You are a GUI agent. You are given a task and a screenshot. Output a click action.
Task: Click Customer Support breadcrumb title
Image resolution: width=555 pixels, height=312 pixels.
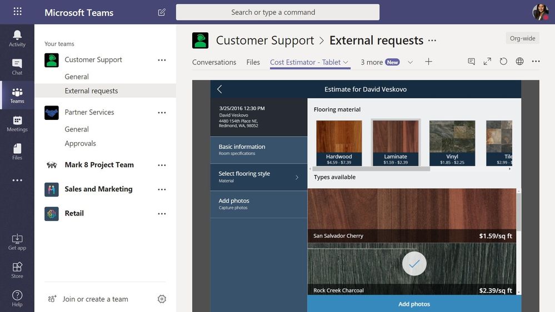pyautogui.click(x=265, y=41)
